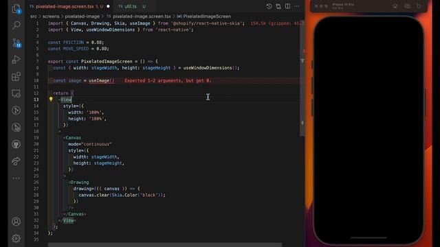The image size is (440, 247).
Task: Open the Run and Debug view
Action: (16, 60)
